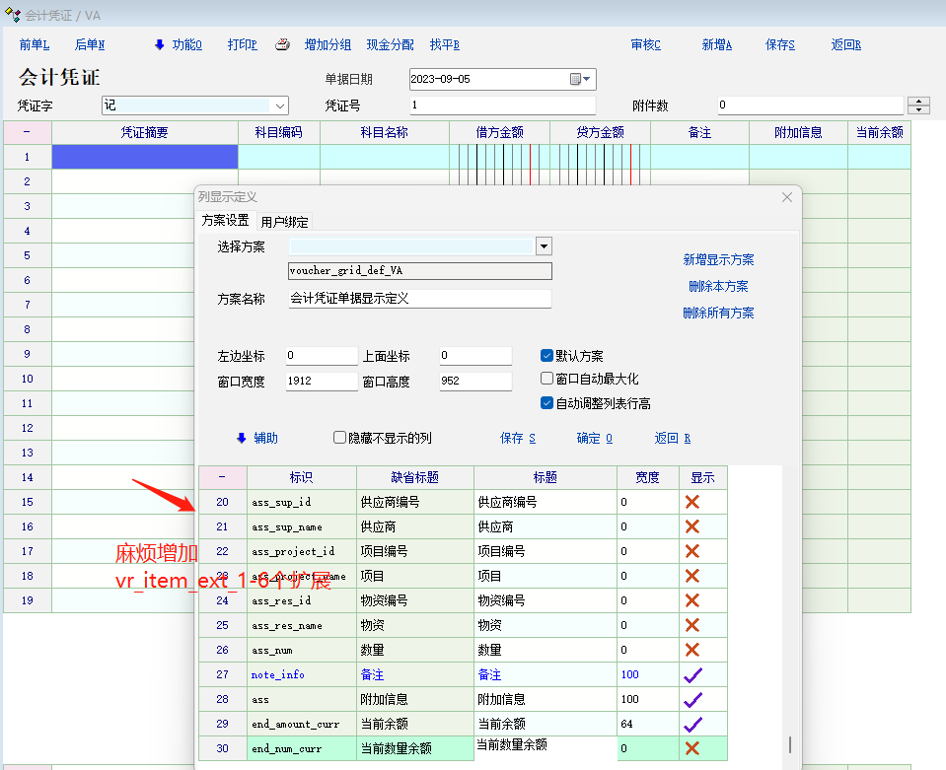Expand the 凭证字 dropdown
Viewport: 946px width, 770px height.
[x=280, y=105]
